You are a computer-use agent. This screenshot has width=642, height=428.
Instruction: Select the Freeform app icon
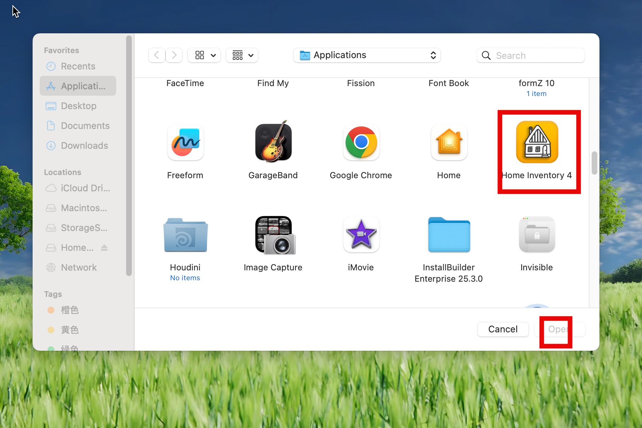pos(185,142)
